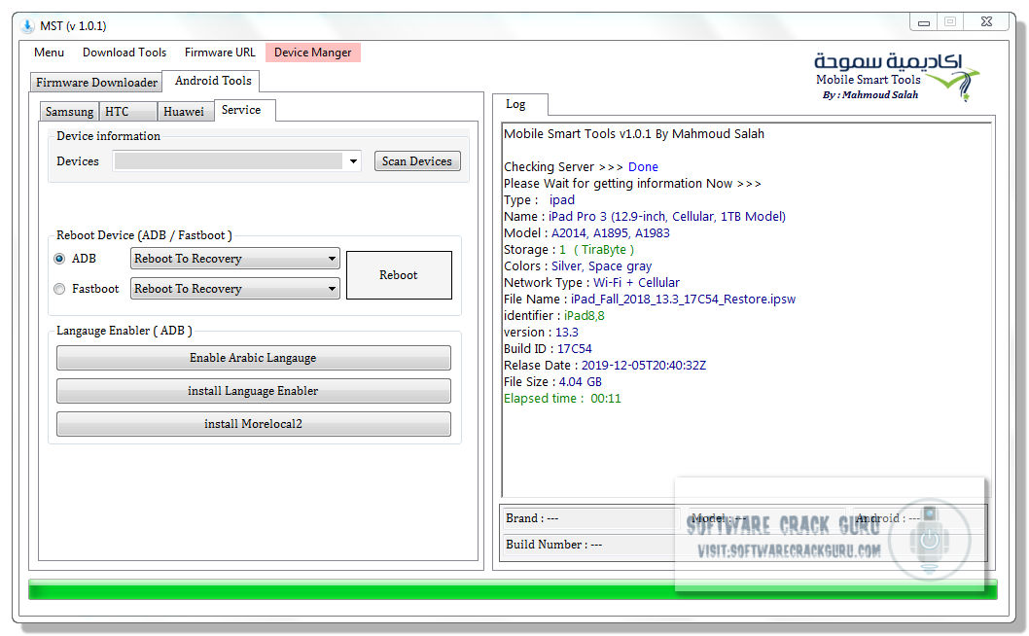Click the Storage 1 TiraByte line
1029x636 pixels.
[x=569, y=250]
